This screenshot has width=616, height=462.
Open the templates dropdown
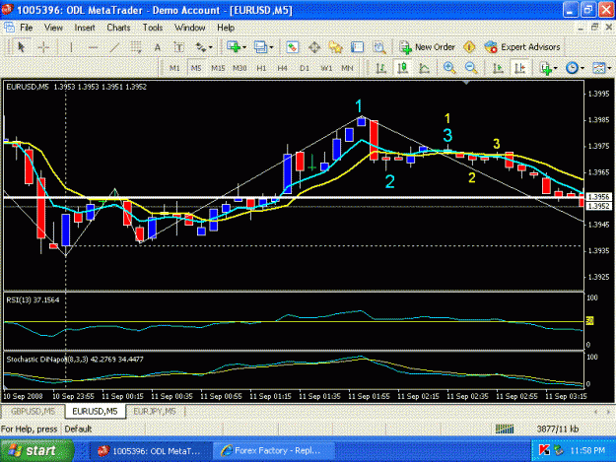pyautogui.click(x=602, y=68)
